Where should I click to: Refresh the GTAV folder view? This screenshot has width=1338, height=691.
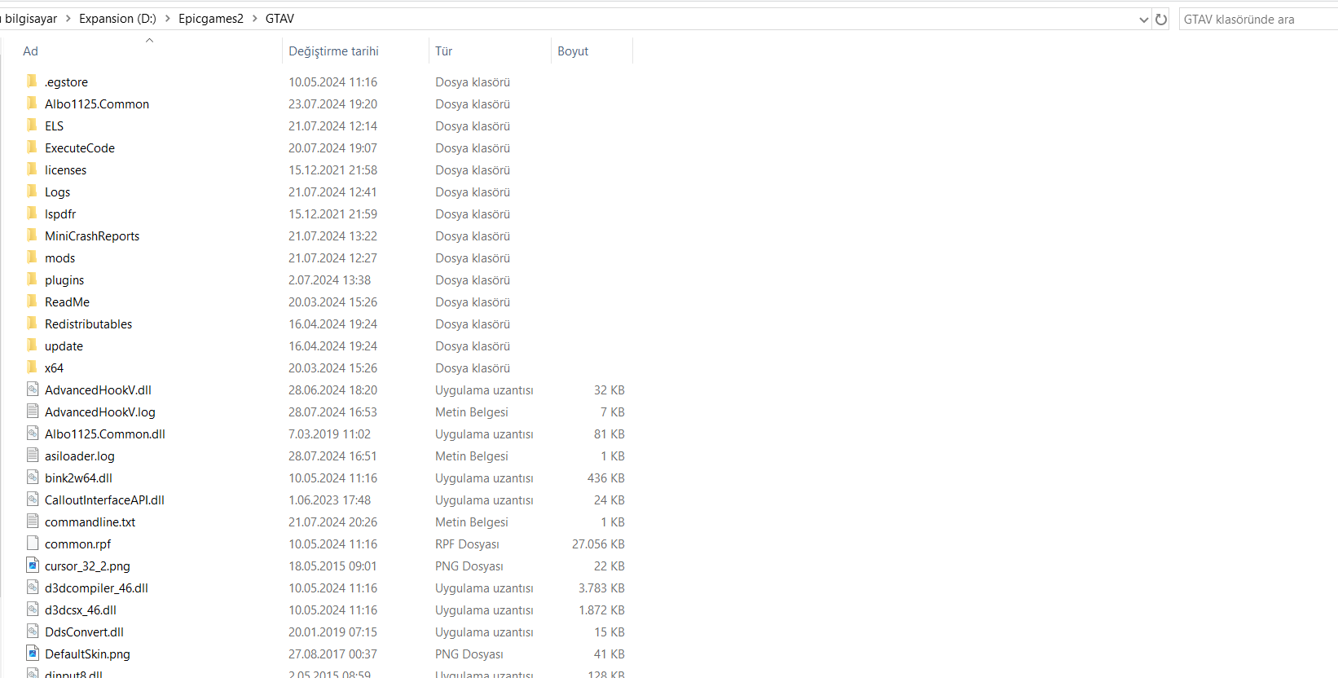(x=1161, y=19)
